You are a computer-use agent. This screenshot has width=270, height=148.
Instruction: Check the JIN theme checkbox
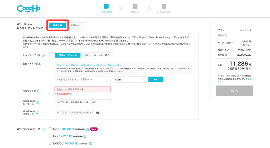point(50,136)
